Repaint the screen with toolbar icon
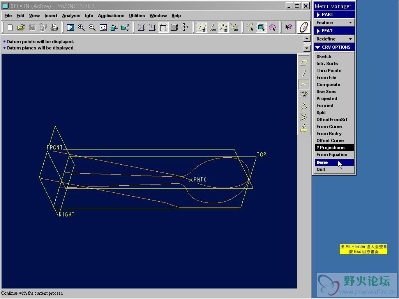The width and height of the screenshot is (399, 299). (x=71, y=27)
